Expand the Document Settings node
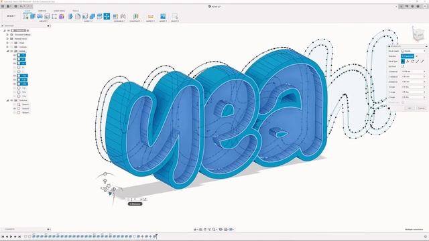This screenshot has height=241, width=429. [7, 35]
